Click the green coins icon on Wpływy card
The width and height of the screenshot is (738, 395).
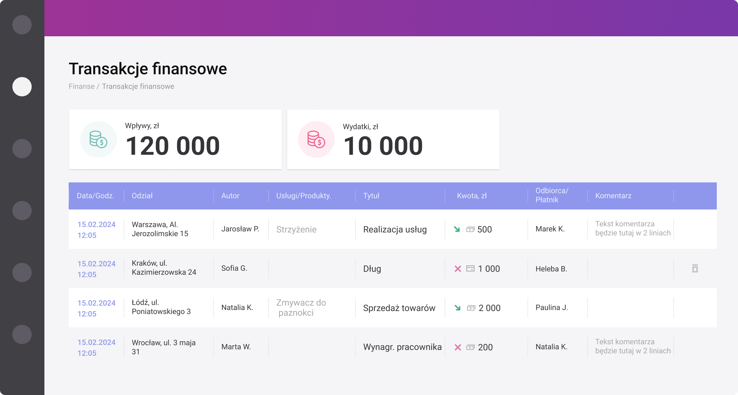[98, 139]
